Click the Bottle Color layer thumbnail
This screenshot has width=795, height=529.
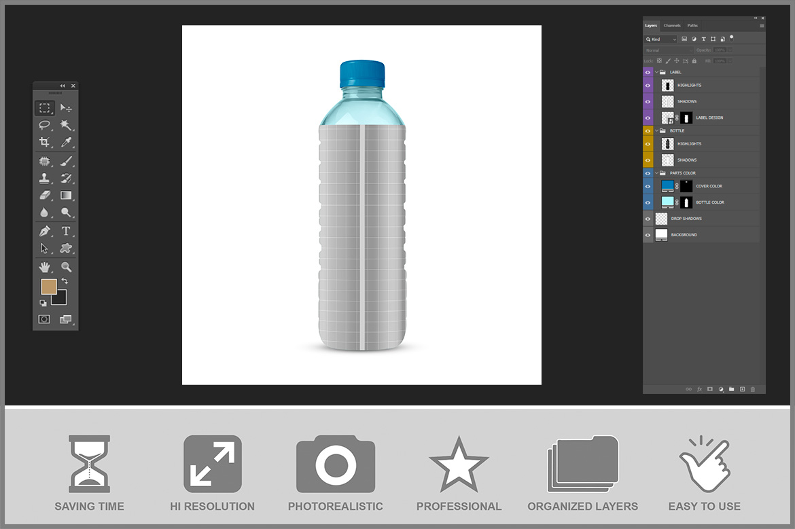tap(667, 202)
